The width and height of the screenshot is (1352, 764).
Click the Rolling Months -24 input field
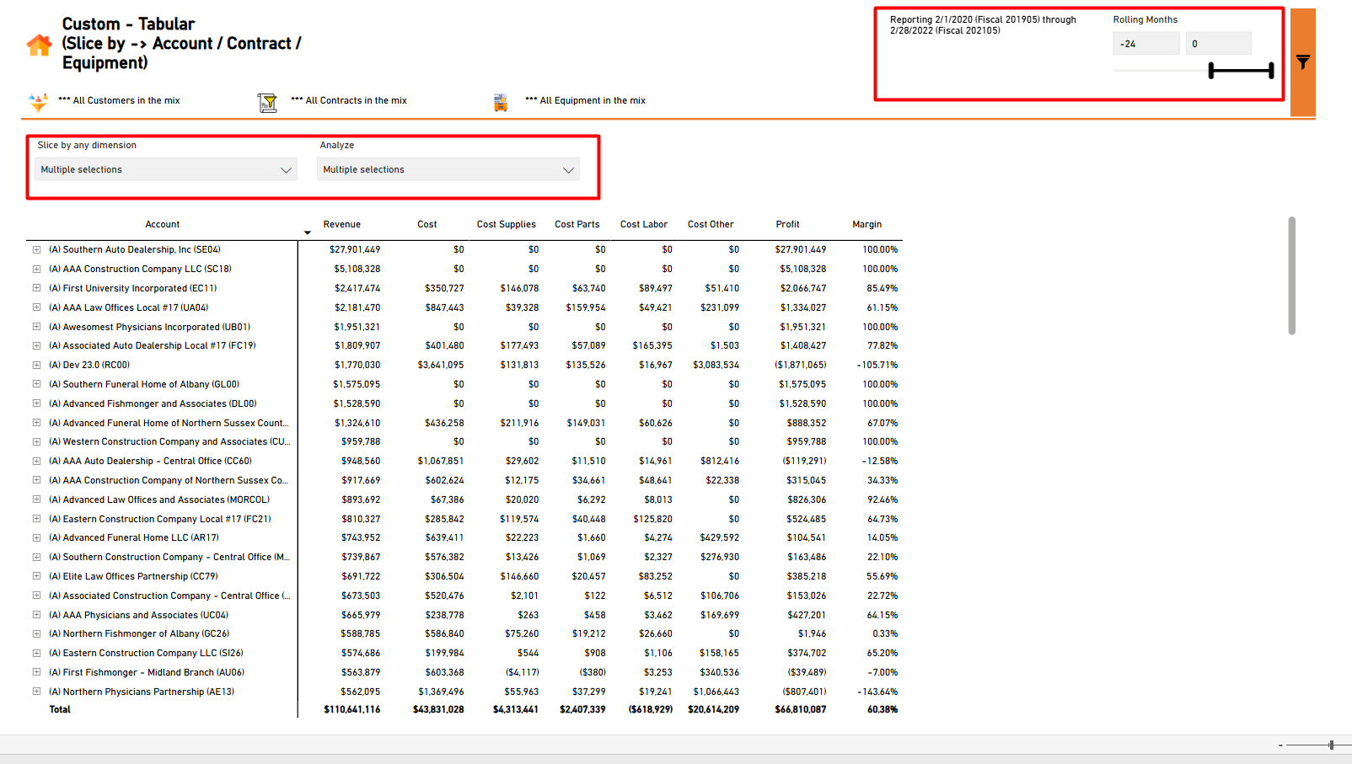tap(1145, 44)
